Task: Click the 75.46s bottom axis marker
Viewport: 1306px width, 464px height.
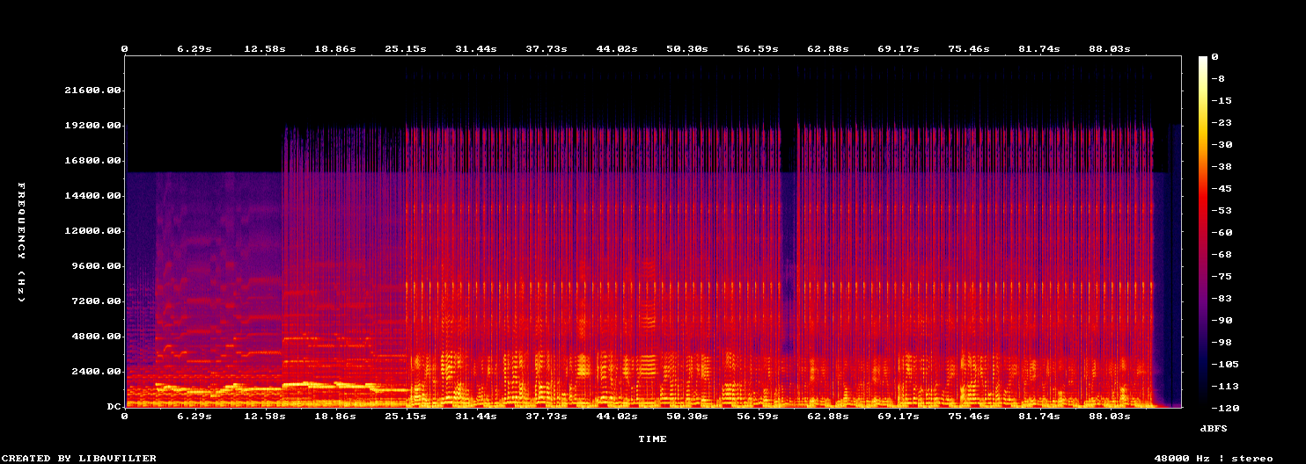Action: 969,417
